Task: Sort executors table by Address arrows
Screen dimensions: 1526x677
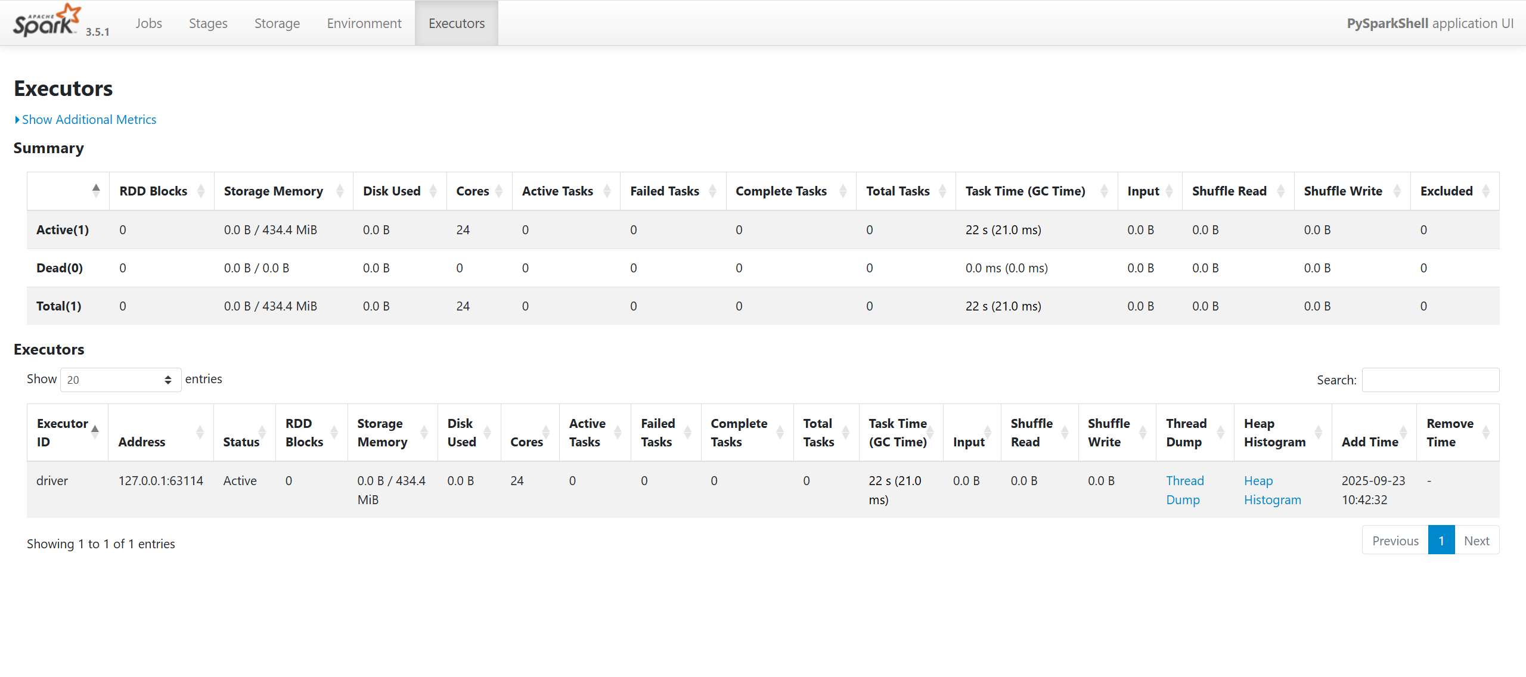Action: 200,433
